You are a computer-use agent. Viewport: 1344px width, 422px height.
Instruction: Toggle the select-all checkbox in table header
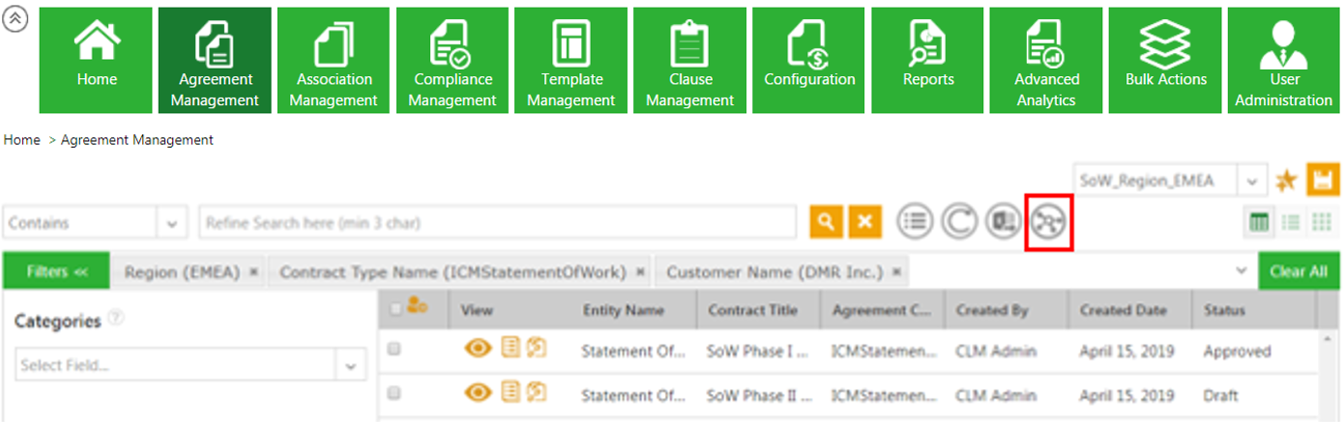point(394,310)
